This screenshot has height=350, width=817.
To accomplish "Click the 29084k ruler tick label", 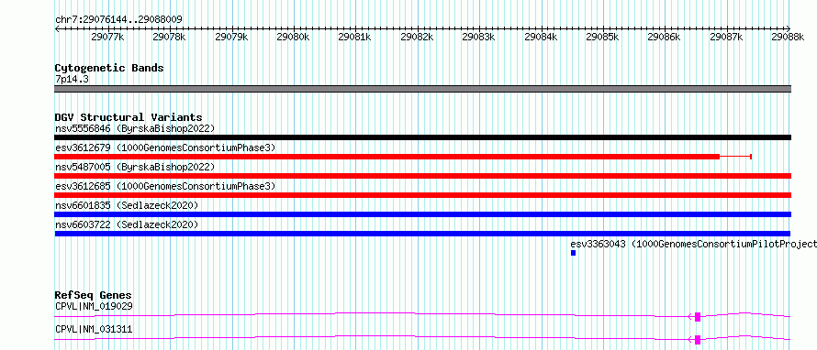I will (x=541, y=37).
